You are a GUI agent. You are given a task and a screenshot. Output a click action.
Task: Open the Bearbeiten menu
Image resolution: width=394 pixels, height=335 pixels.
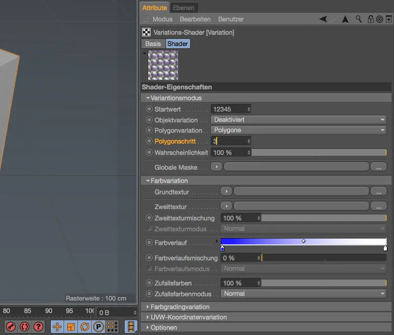(x=195, y=19)
